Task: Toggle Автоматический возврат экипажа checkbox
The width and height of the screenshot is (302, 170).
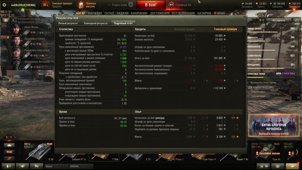Action: pos(16,22)
